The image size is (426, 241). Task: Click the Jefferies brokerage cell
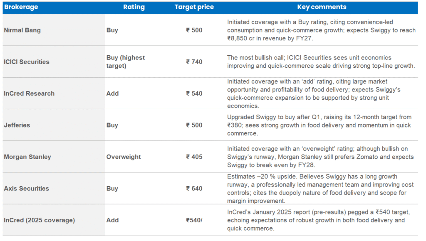pyautogui.click(x=17, y=125)
